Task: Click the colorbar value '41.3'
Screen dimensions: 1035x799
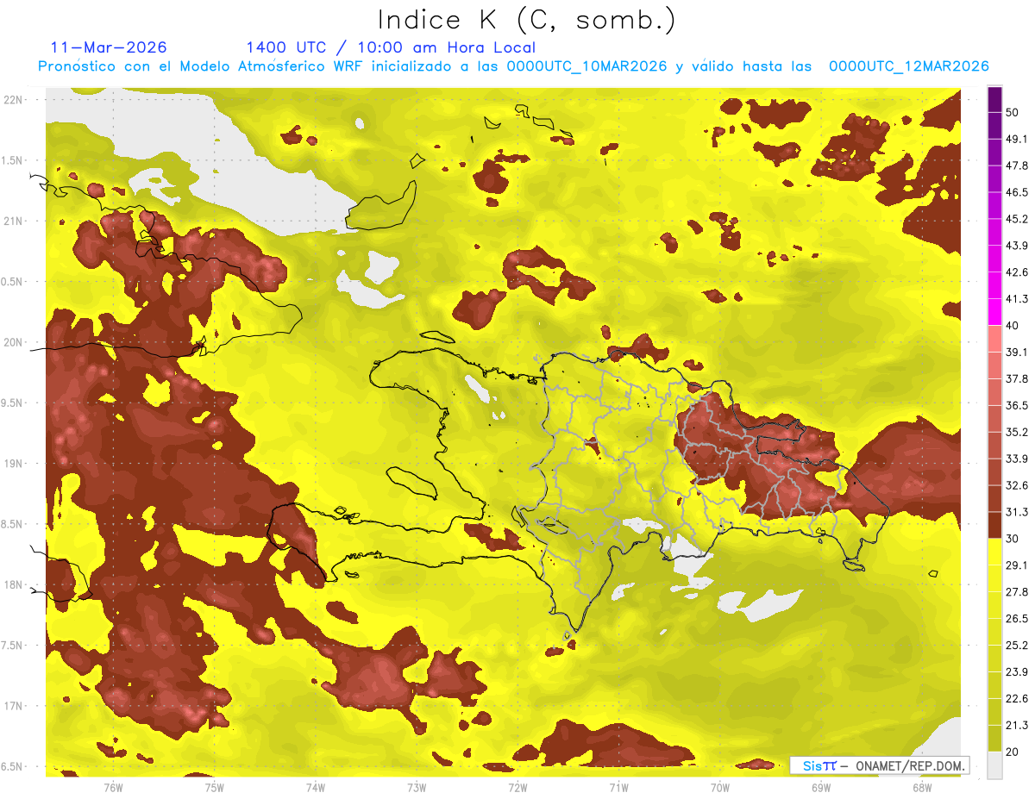Action: (x=1017, y=299)
